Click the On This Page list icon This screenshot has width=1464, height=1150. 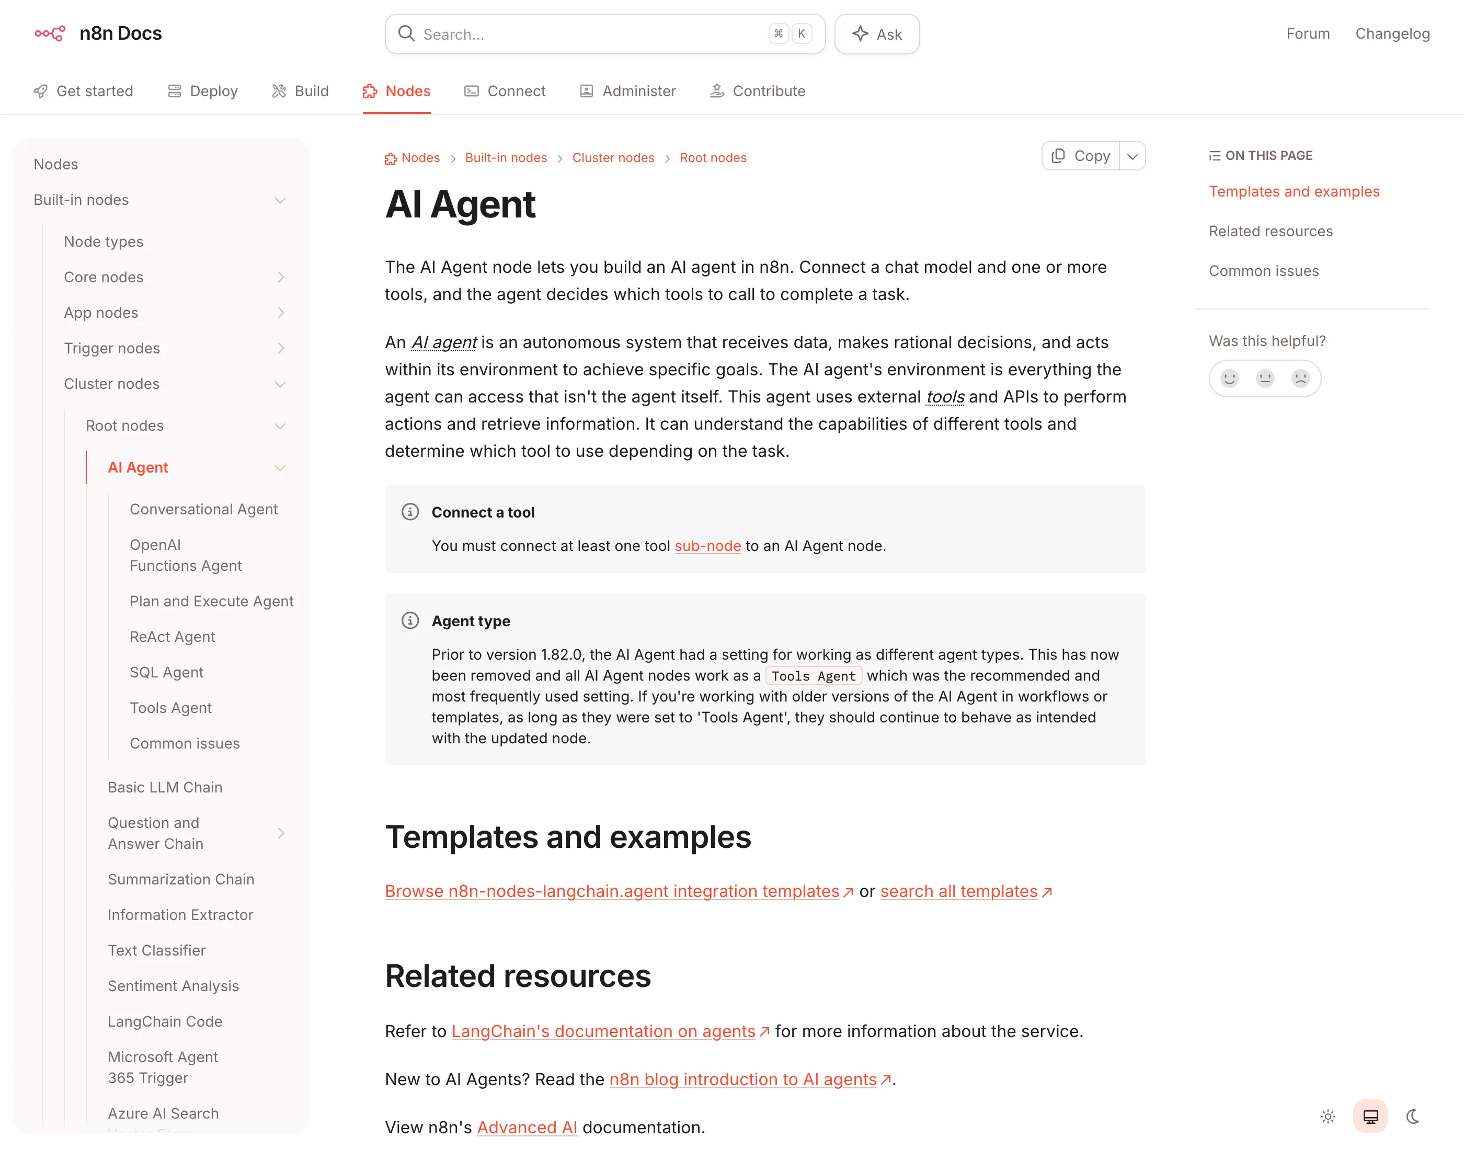tap(1214, 156)
